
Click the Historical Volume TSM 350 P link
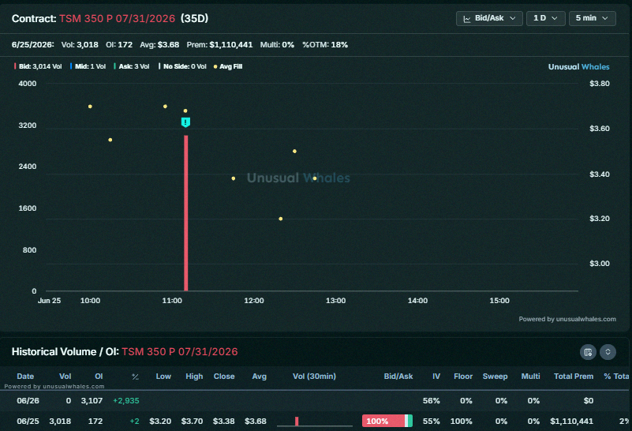point(180,351)
